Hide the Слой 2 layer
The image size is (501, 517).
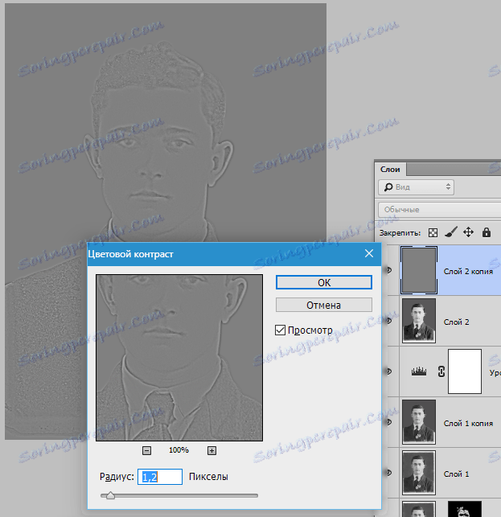388,321
